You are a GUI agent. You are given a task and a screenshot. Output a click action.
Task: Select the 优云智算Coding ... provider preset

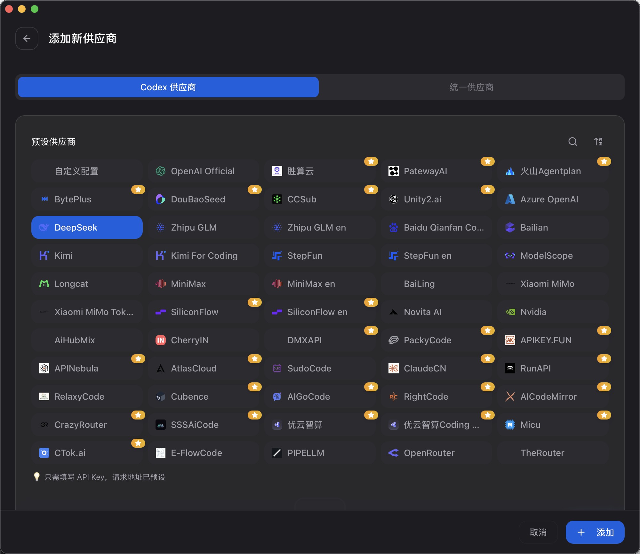436,425
